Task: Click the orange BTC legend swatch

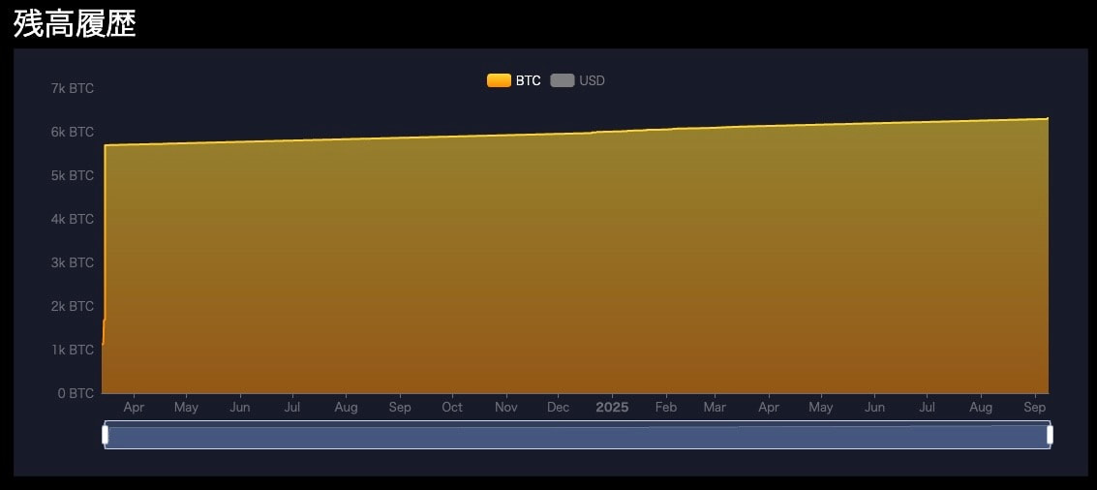Action: (x=499, y=80)
